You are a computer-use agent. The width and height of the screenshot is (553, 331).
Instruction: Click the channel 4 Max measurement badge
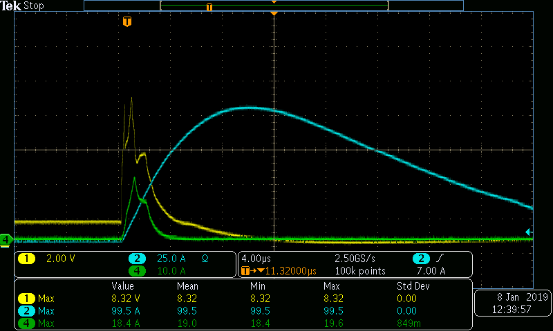[26, 323]
